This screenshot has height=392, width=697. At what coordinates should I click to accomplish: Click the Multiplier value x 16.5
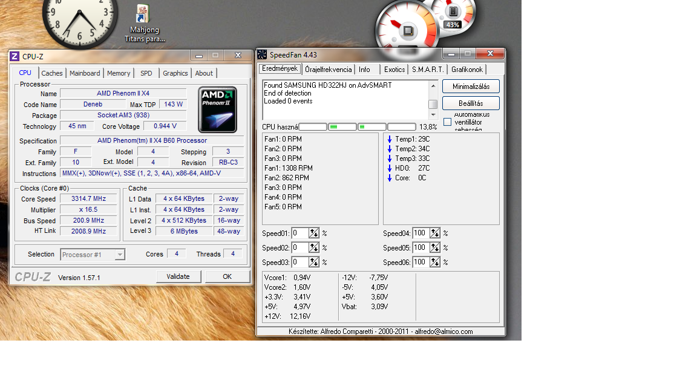pos(88,209)
